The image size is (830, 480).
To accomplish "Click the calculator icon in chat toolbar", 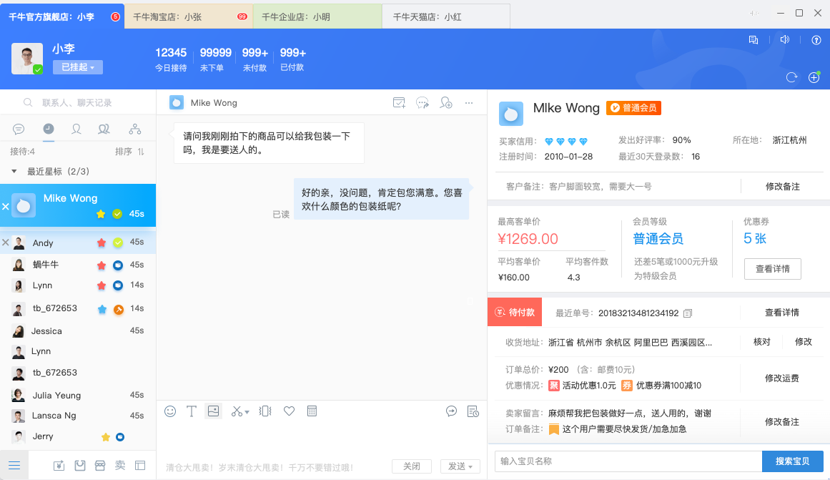I will 312,411.
